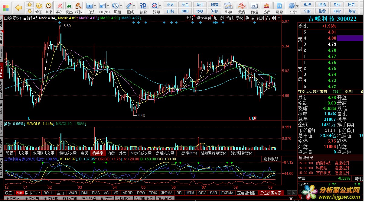Click the jump-to-end arrow icon in chart header
This screenshot has height=202, width=365.
[x=273, y=18]
